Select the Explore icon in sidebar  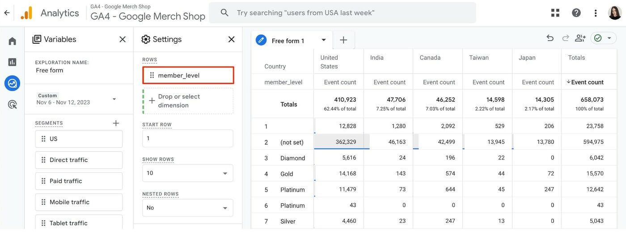12,83
